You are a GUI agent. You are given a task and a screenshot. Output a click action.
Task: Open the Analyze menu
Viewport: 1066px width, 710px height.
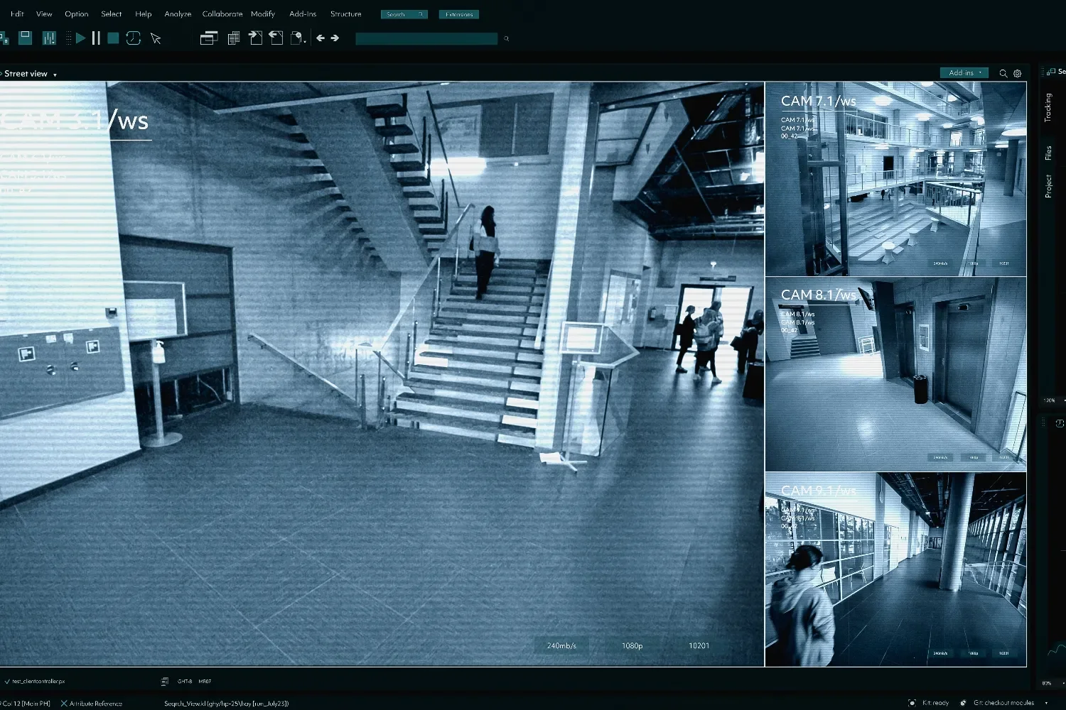pos(178,14)
